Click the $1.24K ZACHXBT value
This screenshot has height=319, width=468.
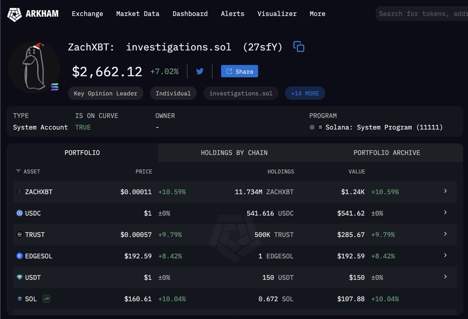pos(353,192)
